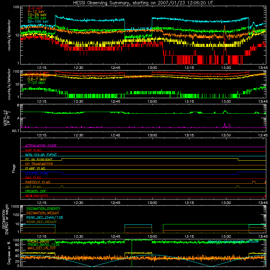Select the ECLIPSE_FLAG label

pos(37,173)
